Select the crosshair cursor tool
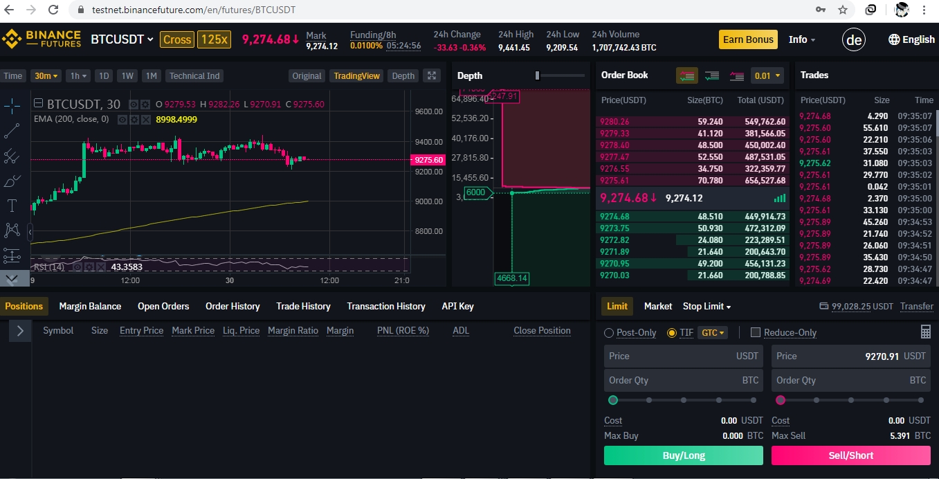This screenshot has width=939, height=479. [12, 105]
